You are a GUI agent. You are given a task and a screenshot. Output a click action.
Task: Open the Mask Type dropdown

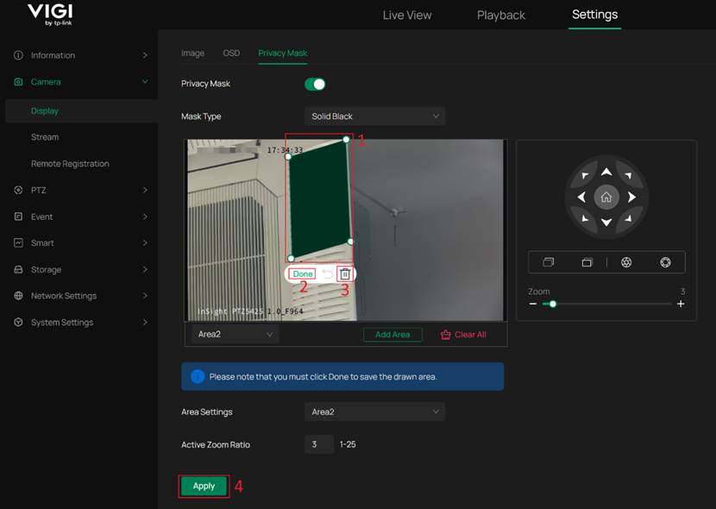click(x=374, y=116)
